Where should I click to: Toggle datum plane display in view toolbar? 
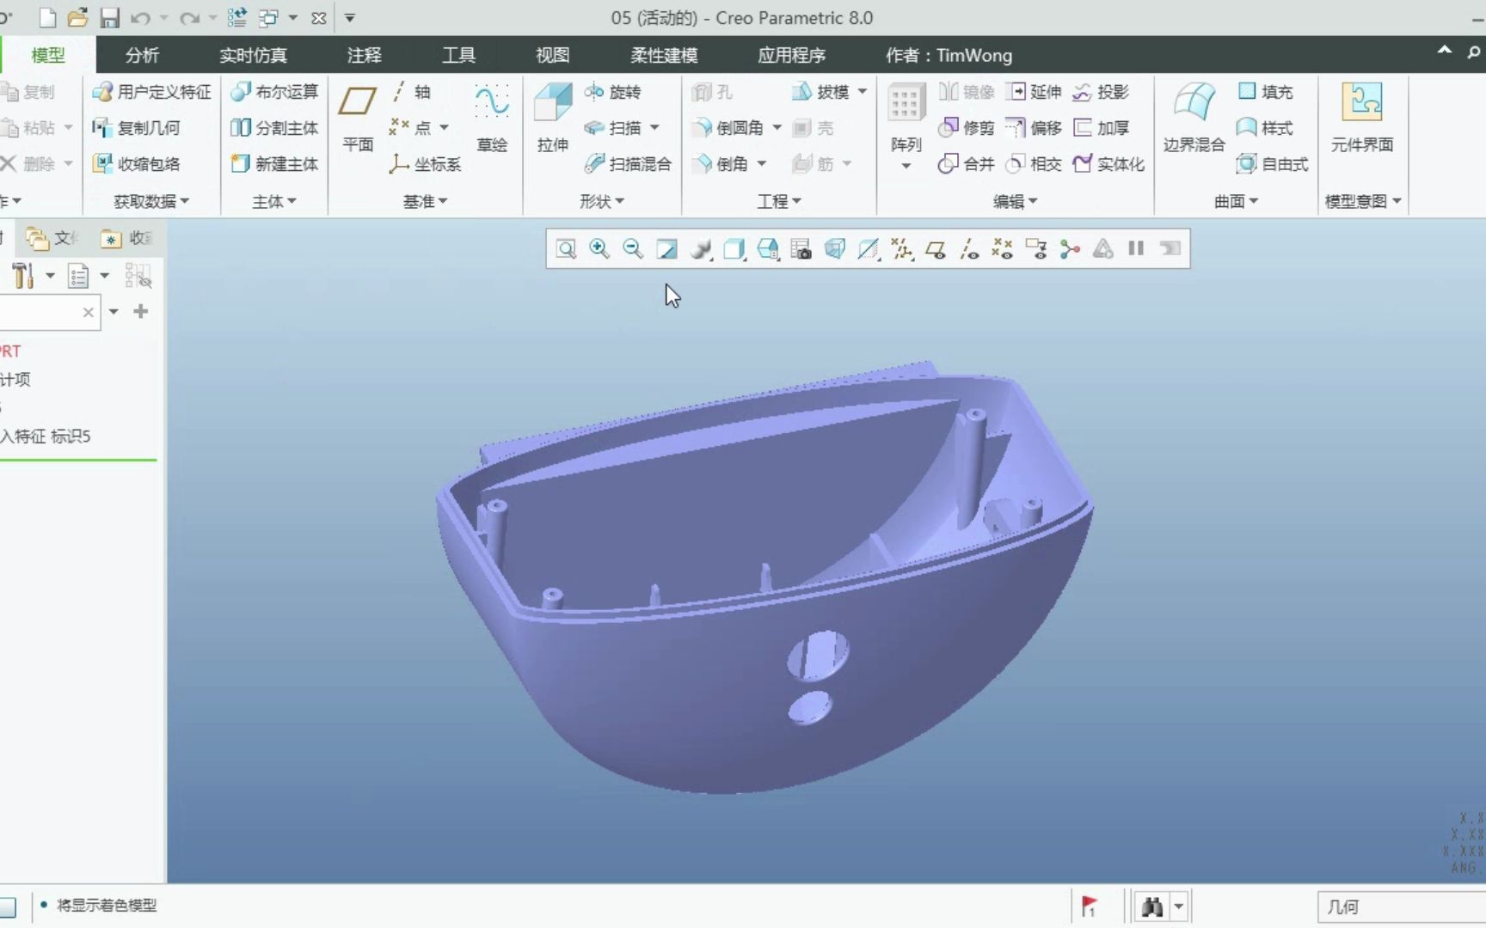click(x=936, y=249)
